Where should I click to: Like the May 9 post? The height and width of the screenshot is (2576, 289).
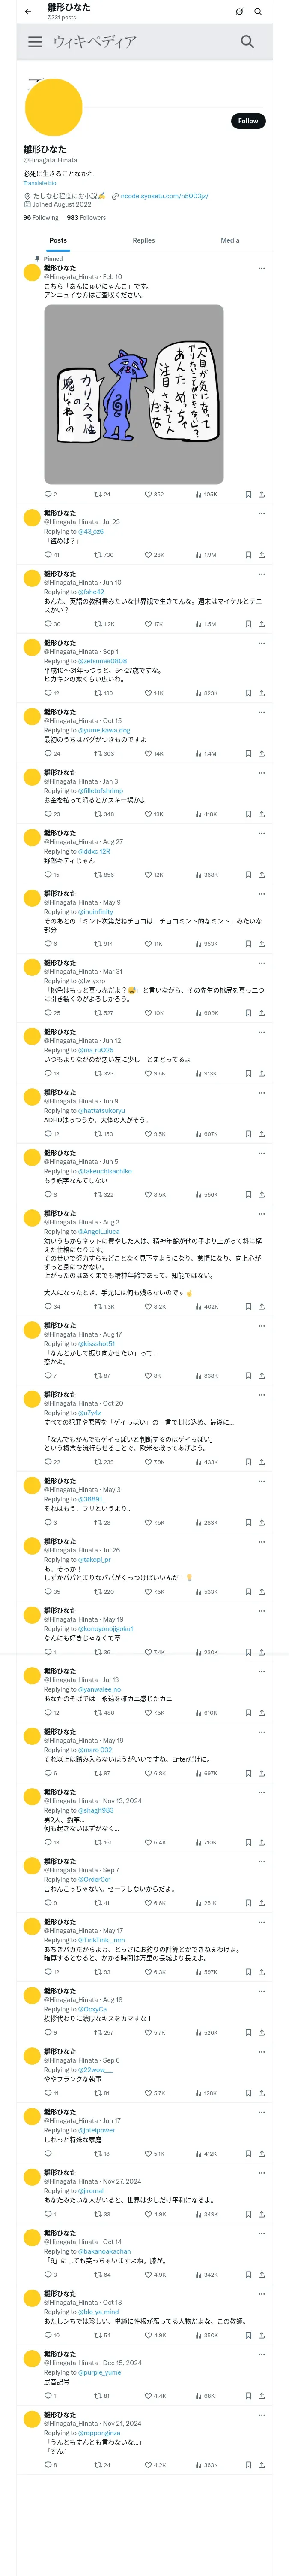[x=149, y=944]
